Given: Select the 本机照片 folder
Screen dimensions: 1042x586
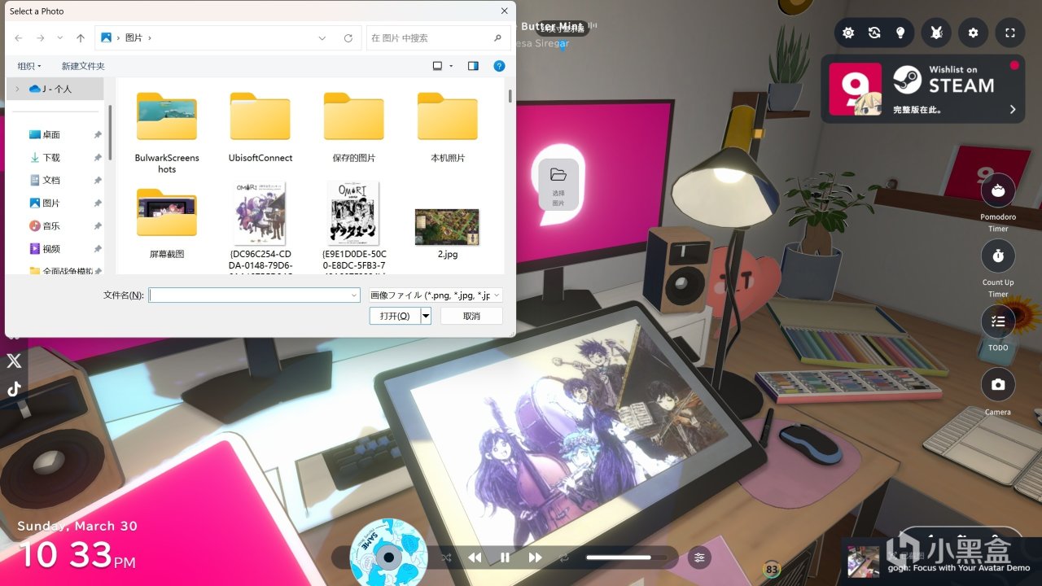Looking at the screenshot, I should pos(448,127).
